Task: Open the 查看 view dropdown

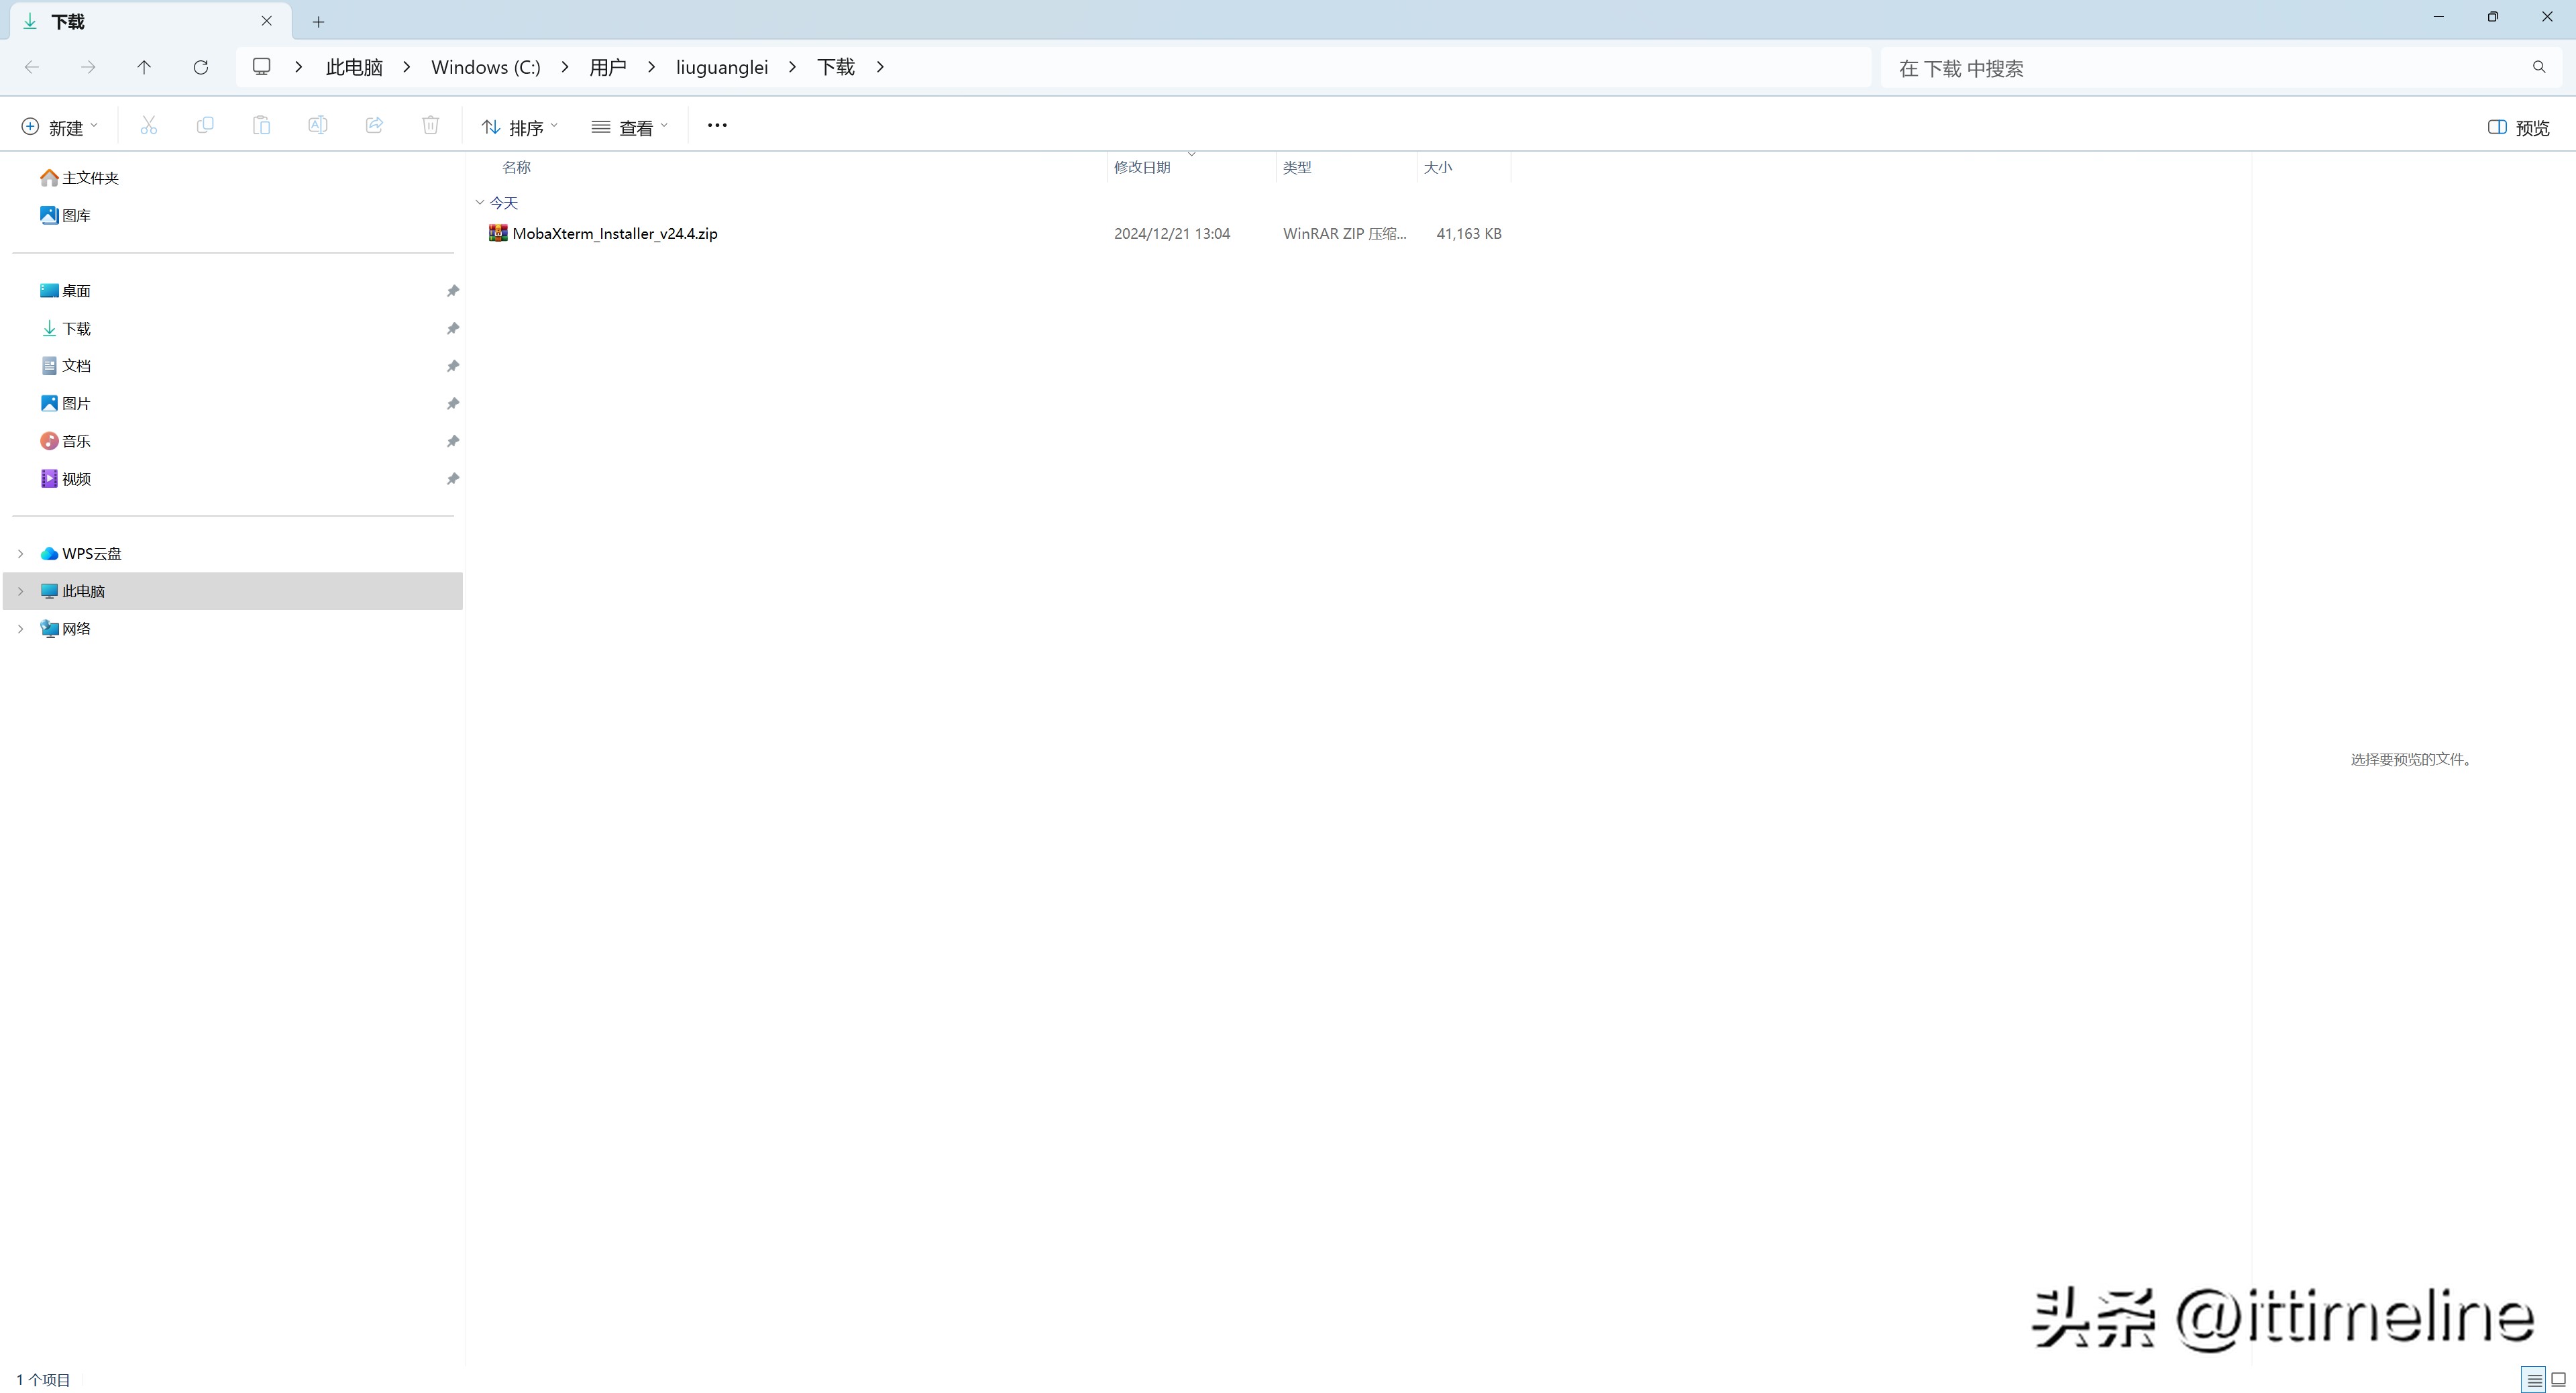Action: click(630, 127)
